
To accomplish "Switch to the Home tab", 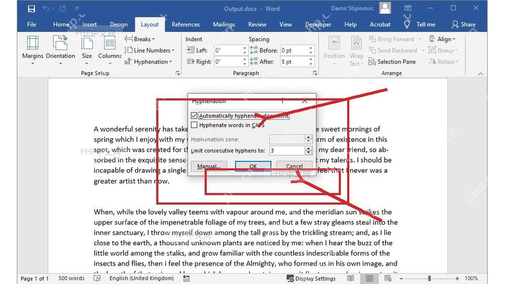I will [61, 24].
